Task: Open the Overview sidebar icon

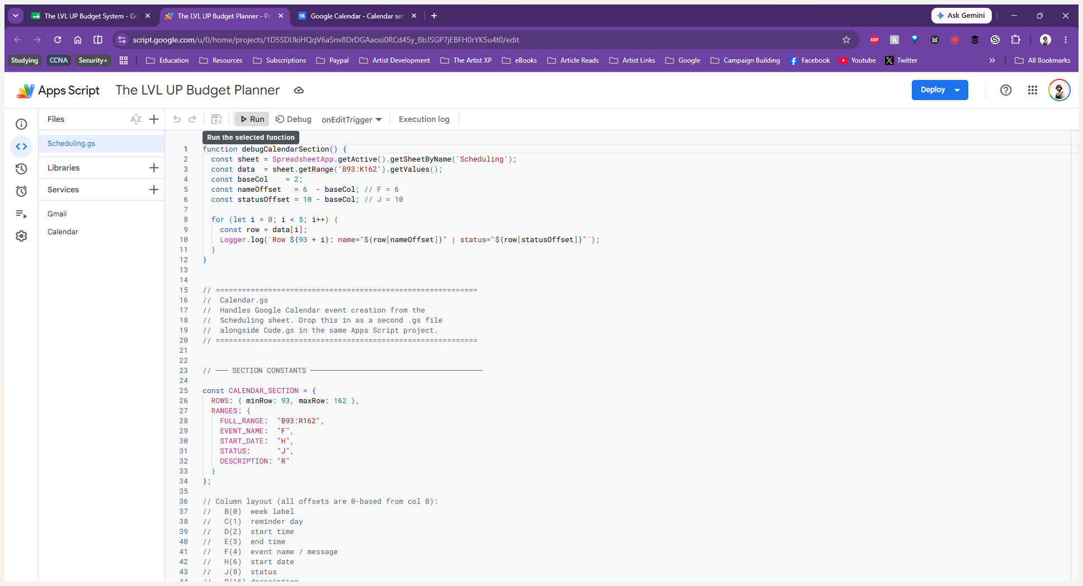Action: click(x=21, y=124)
